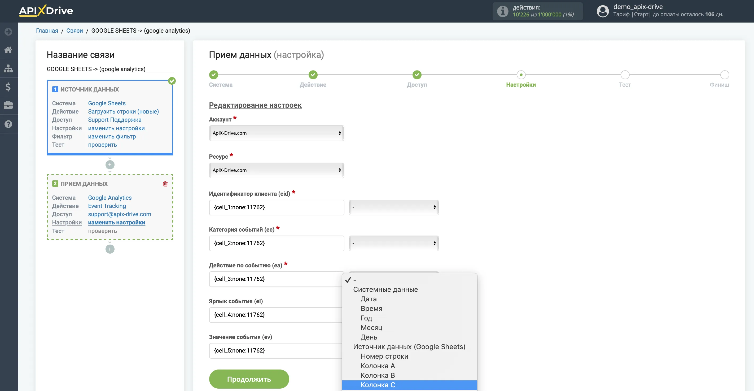Screen dimensions: 754x391
Task: Open Категория событий variable dropdown
Action: (394, 243)
